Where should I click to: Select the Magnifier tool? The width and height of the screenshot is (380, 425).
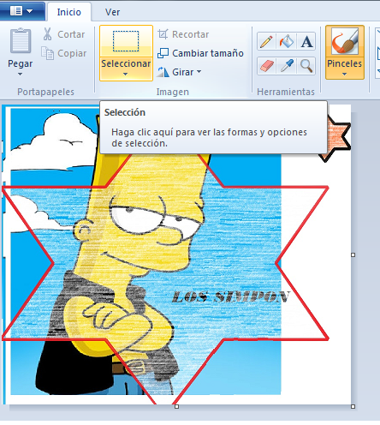coord(306,66)
